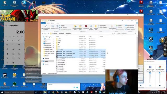This screenshot has height=94, width=167.
Task: Click the Windows taskbar search box
Action: coord(19,92)
